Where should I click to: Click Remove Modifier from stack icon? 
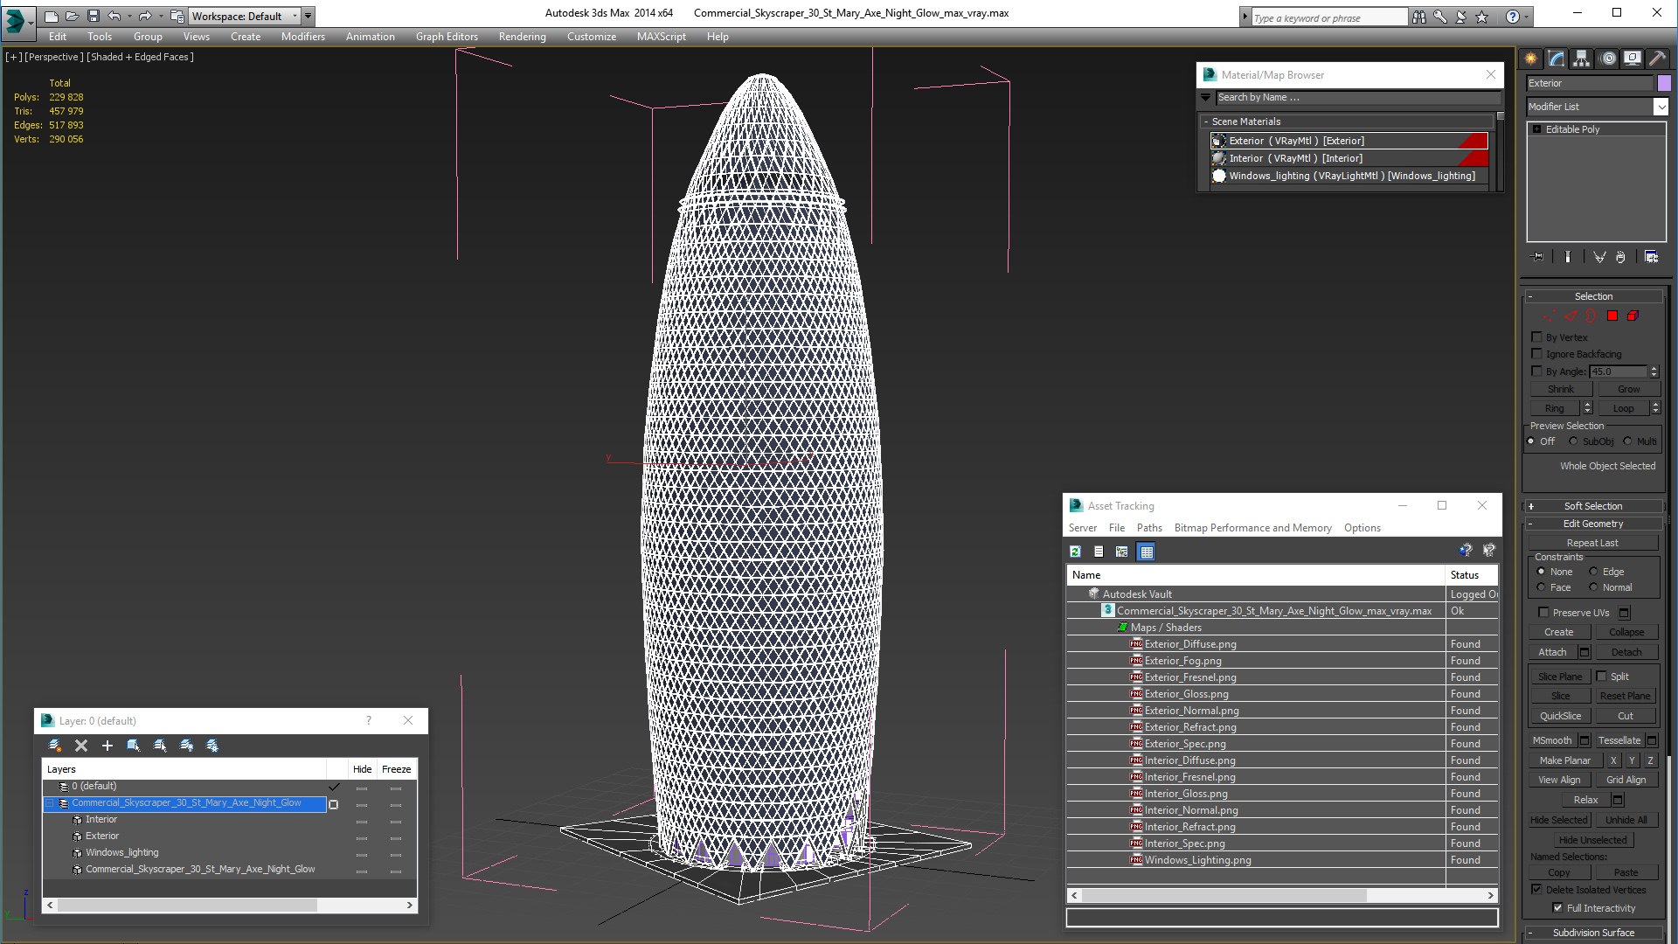tap(1621, 257)
